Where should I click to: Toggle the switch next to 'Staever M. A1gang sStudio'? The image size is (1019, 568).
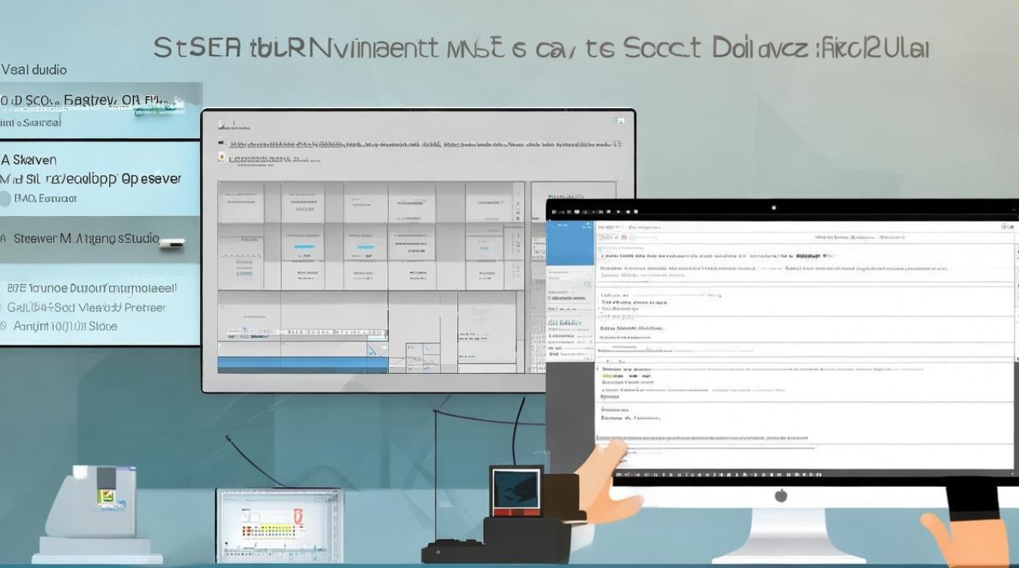(172, 243)
